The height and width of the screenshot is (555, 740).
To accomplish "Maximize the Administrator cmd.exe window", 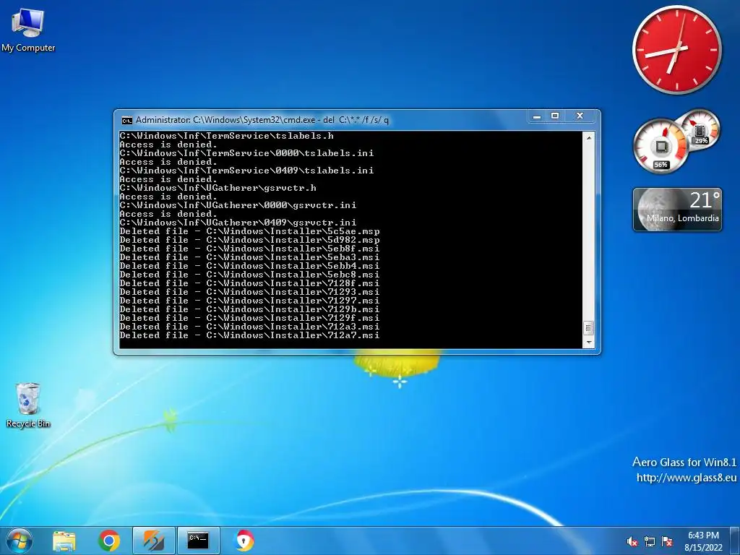I will [x=555, y=116].
